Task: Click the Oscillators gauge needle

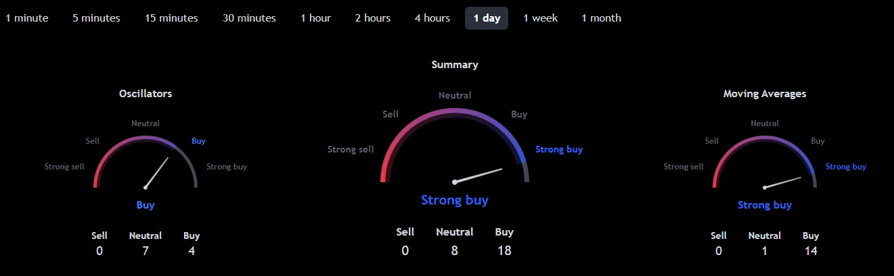Action: [156, 172]
